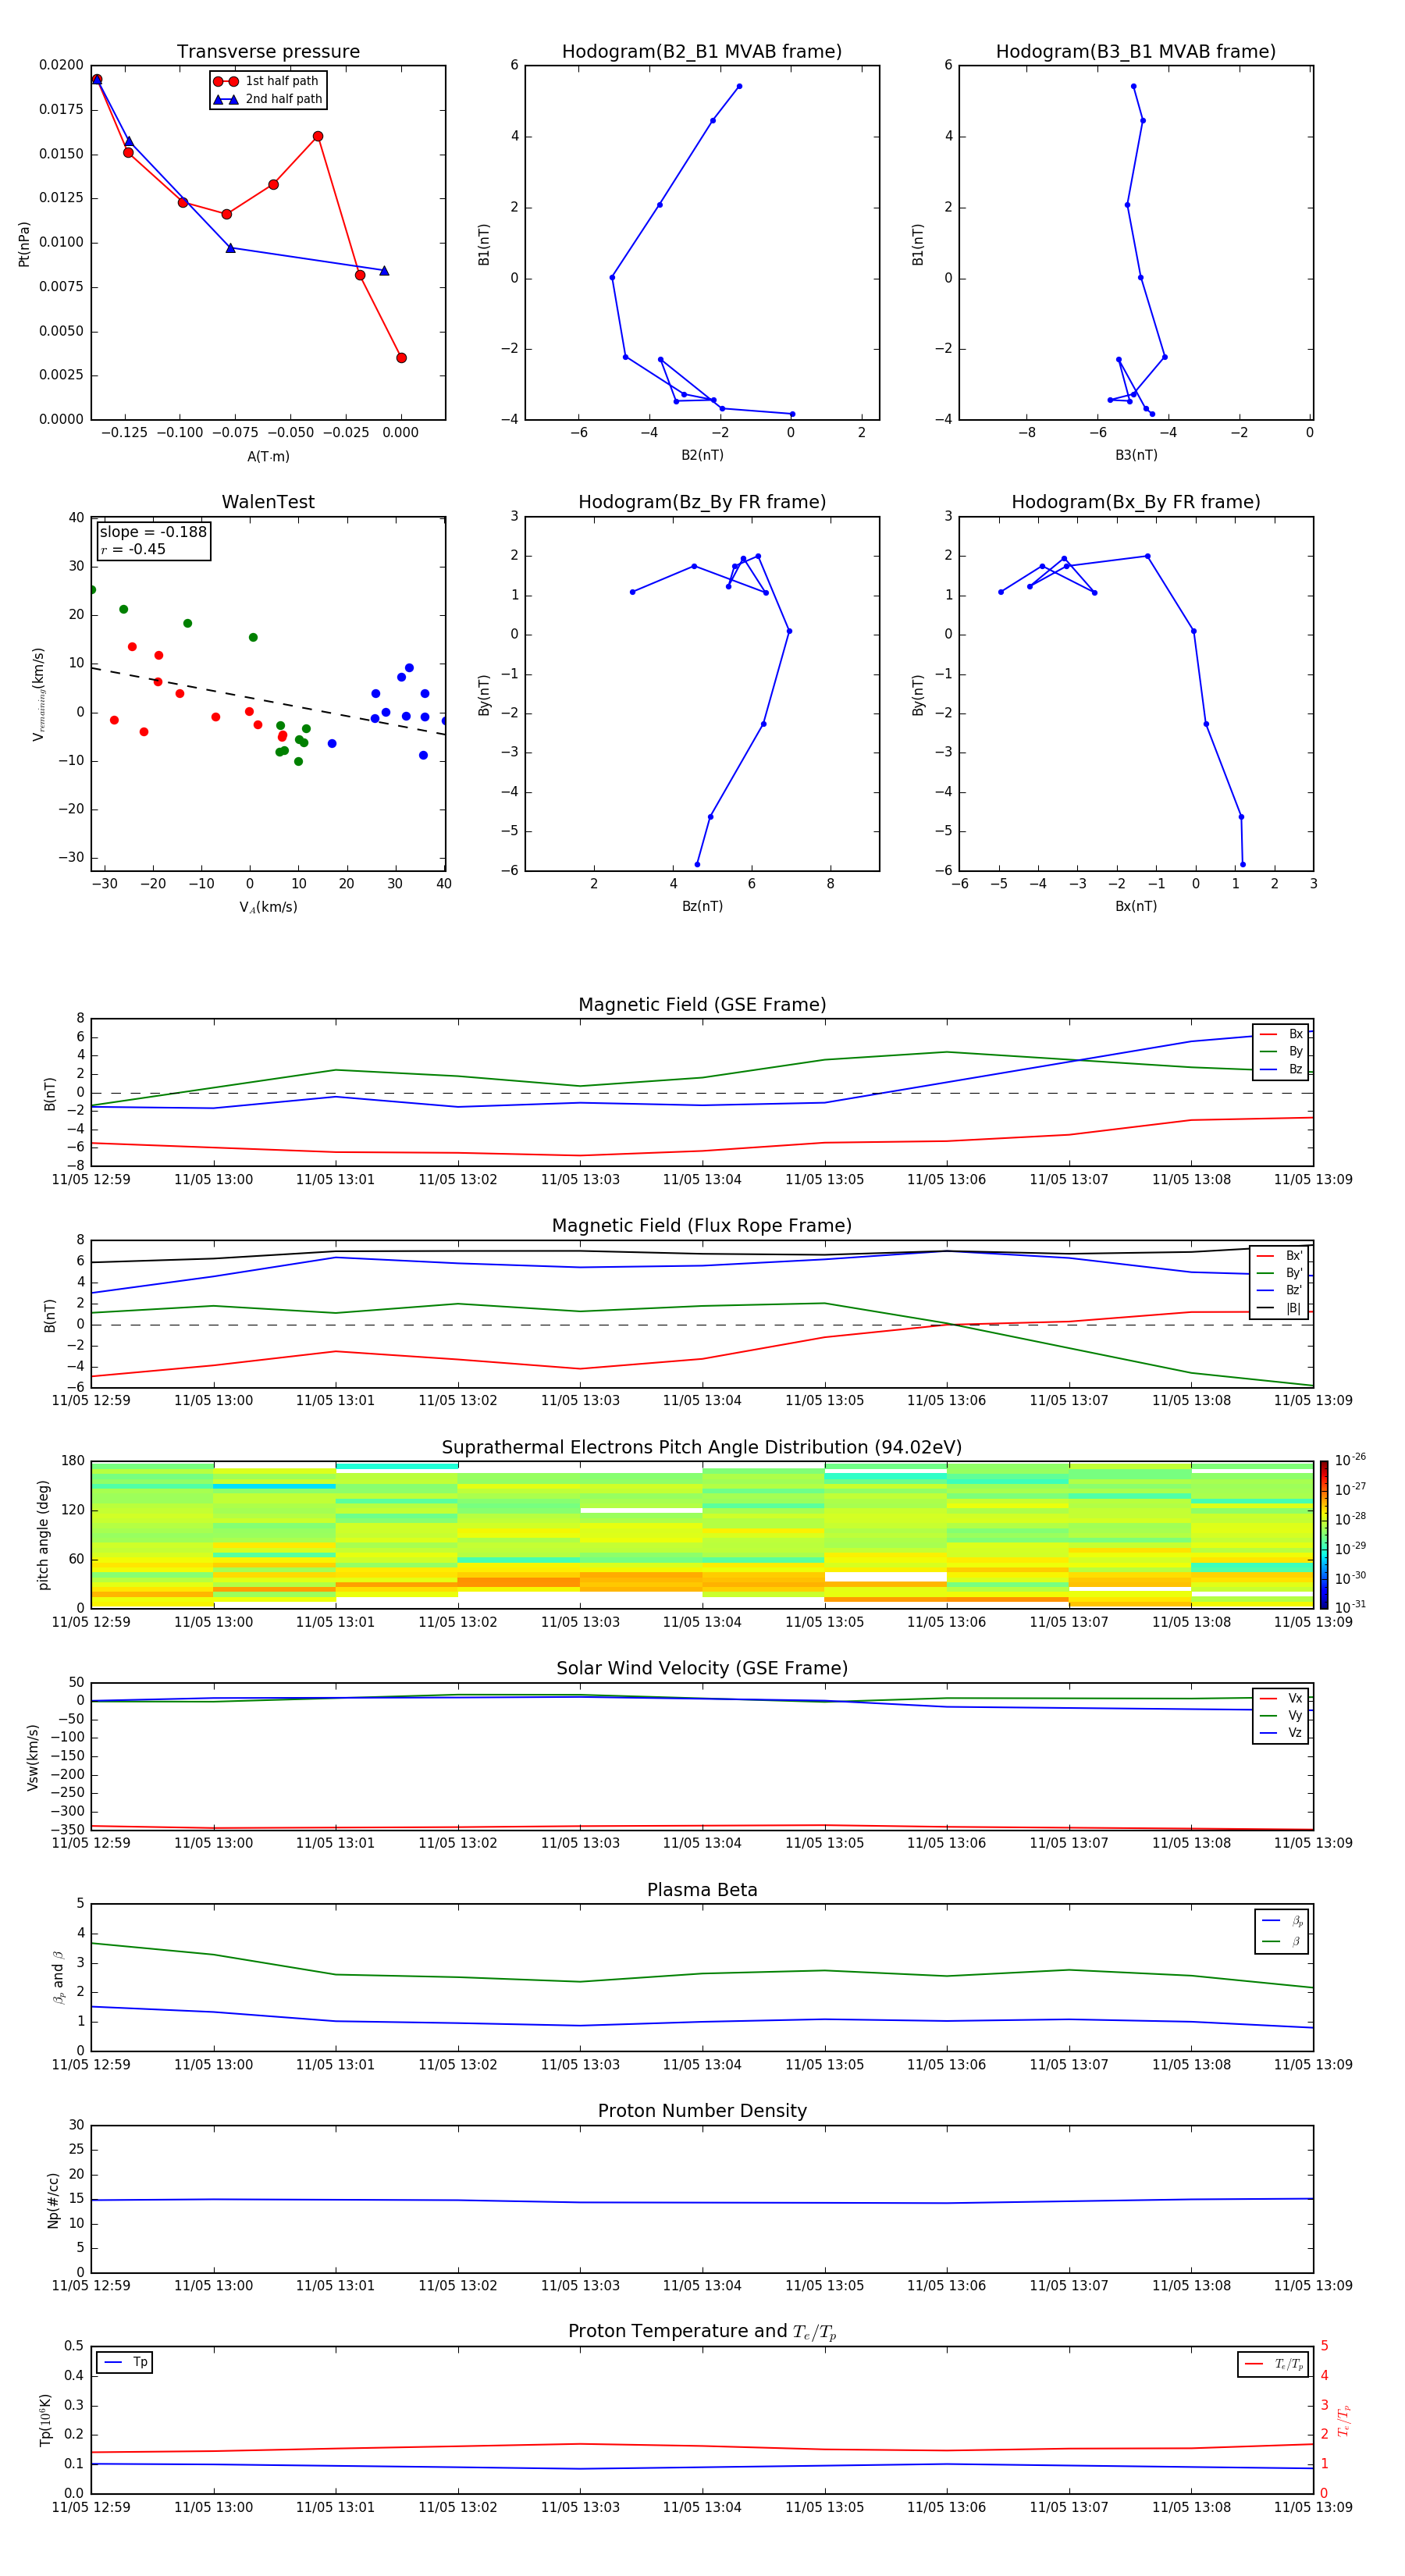
Task: Click the 'Vsw(km/s)' y-axis label
Action: tap(32, 1757)
